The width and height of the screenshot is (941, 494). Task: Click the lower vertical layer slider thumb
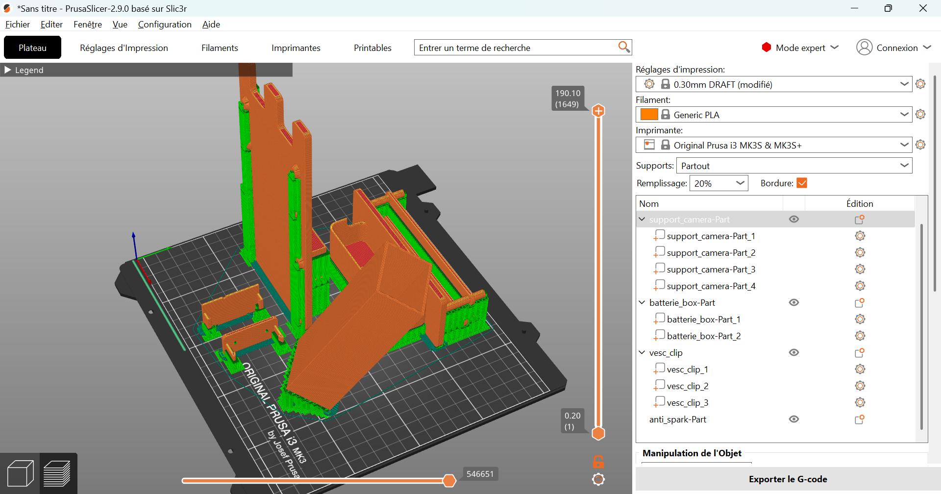coord(598,433)
